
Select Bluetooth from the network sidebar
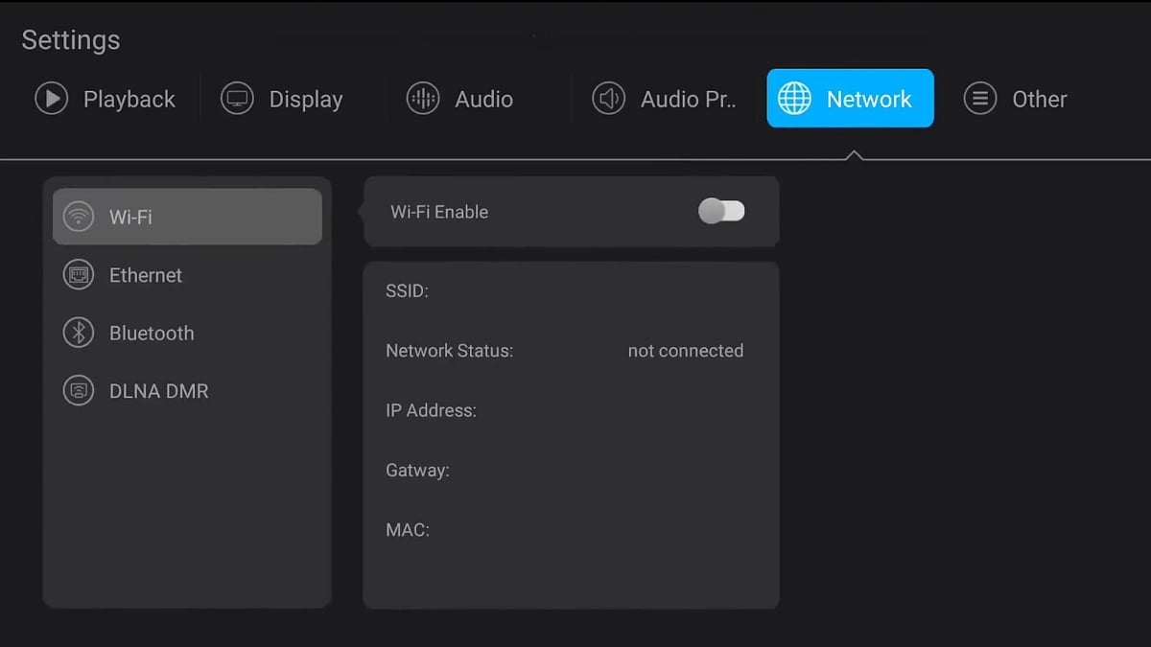[151, 333]
